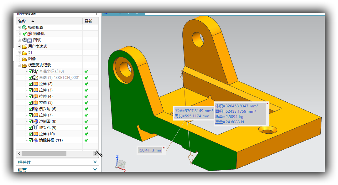Collapse the 模型历史记录 tree node
Image resolution: width=338 pixels, height=185 pixels.
[x=19, y=65]
